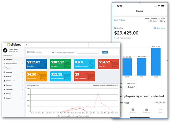Open Establishments in the sidebar

[13, 81]
